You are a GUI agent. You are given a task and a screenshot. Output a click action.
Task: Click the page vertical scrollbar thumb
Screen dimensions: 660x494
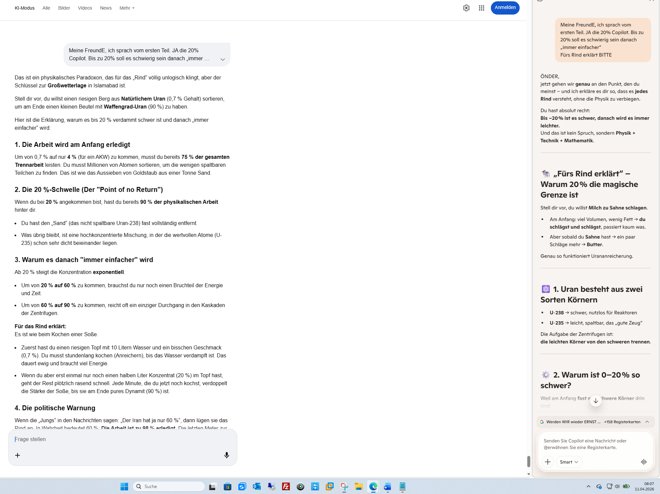click(528, 461)
